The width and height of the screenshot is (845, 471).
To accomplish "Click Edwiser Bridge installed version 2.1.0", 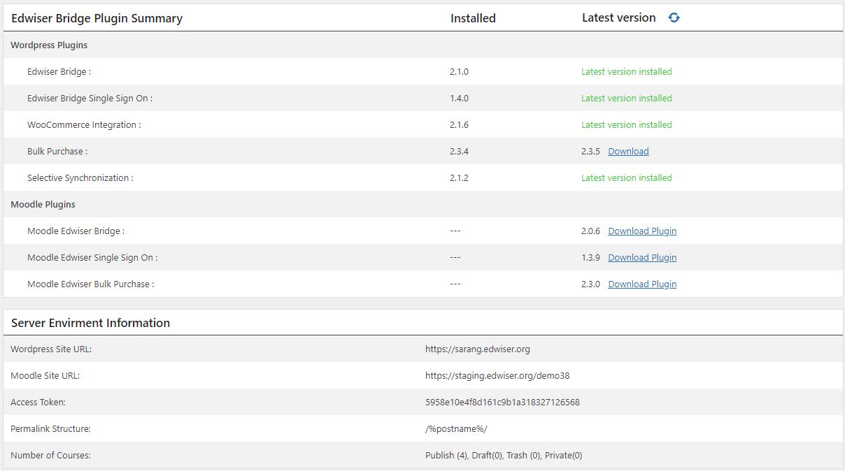I will coord(459,72).
